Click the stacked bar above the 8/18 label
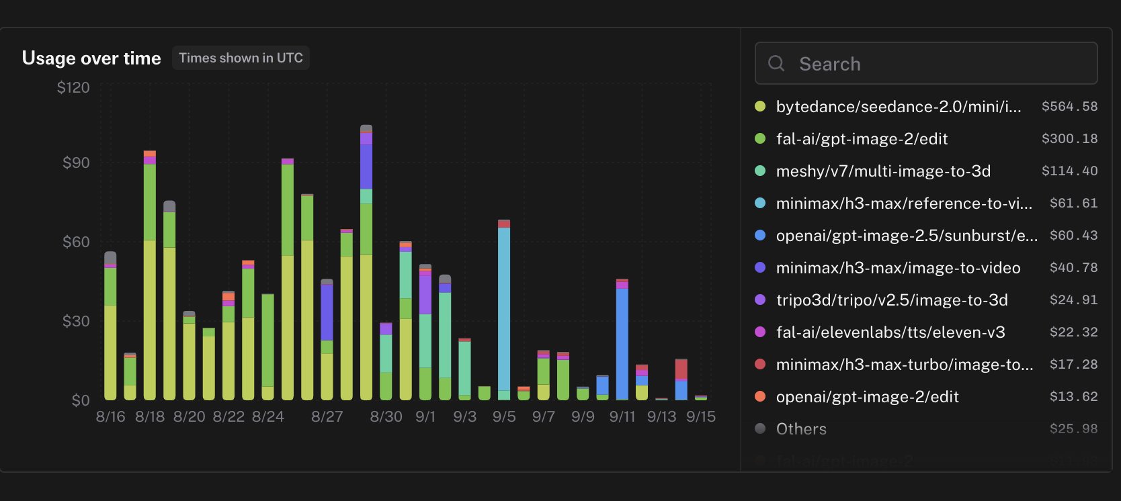Viewport: 1121px width, 501px height. (150, 275)
